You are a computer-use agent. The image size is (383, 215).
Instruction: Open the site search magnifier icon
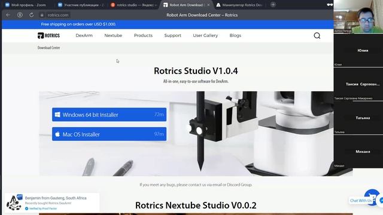click(317, 36)
